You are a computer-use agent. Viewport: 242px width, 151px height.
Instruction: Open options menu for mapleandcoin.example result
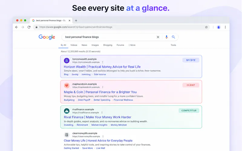click(x=103, y=87)
